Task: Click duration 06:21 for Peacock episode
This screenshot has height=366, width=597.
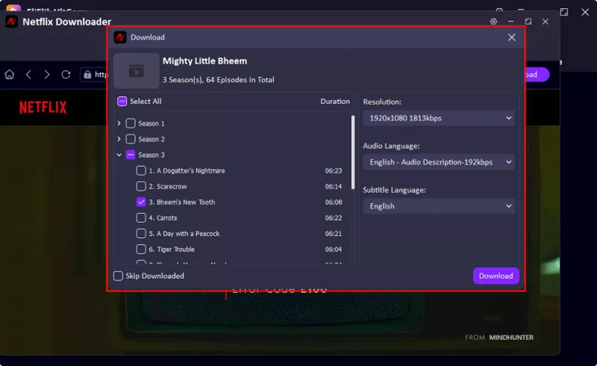Action: 333,233
